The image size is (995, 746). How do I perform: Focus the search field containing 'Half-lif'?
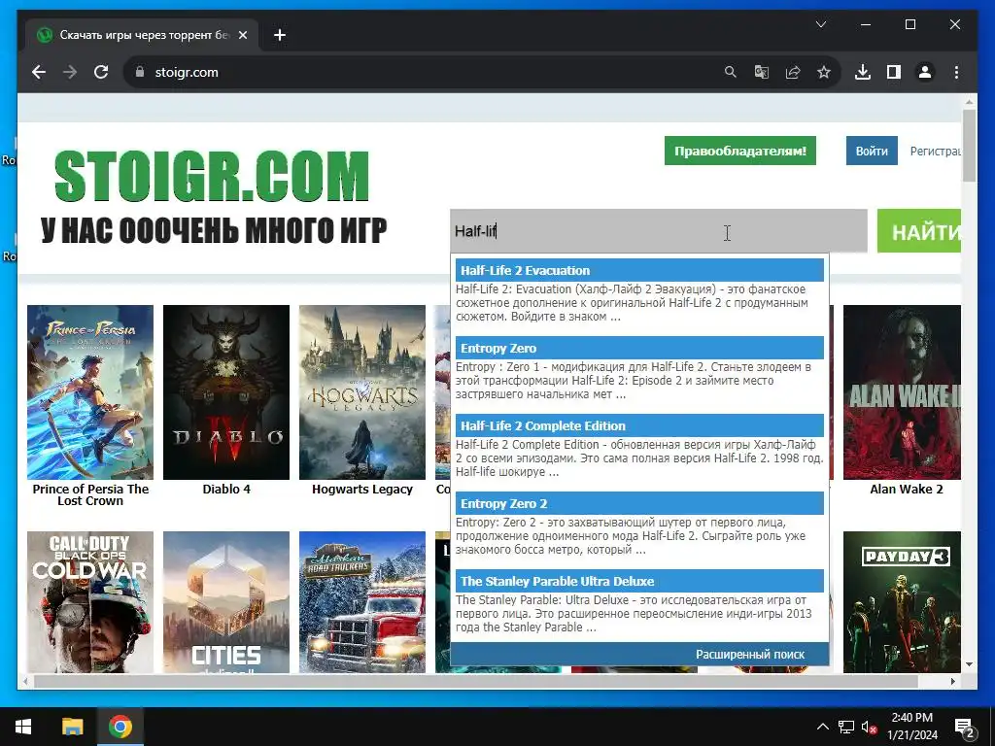click(x=658, y=231)
